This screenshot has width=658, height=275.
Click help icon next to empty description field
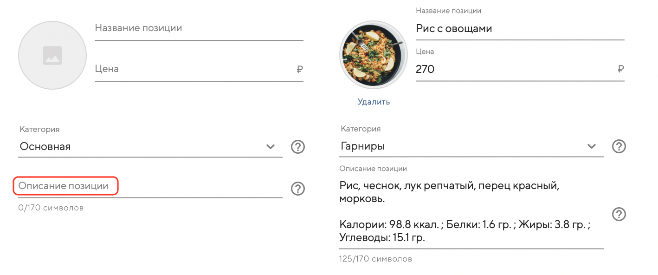point(298,189)
